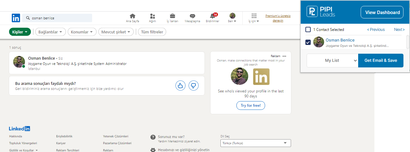410x152 pixels.
Task: Click the LinkedIn logo in header
Action: [16, 18]
